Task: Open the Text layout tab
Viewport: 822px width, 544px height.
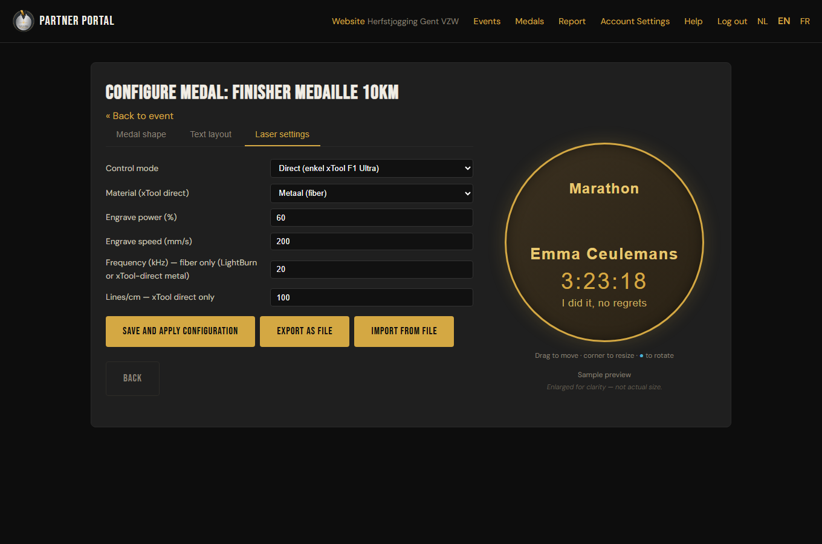Action: [211, 134]
